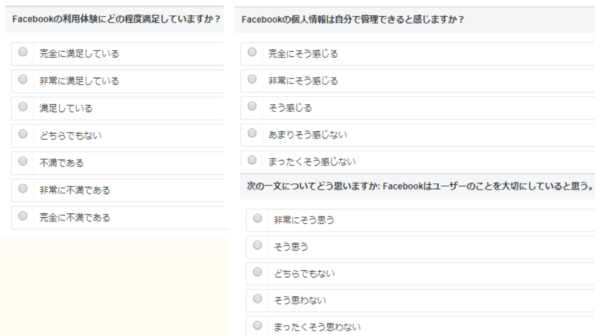Select the 完全に満足している radio button
This screenshot has height=335, width=595.
23,52
